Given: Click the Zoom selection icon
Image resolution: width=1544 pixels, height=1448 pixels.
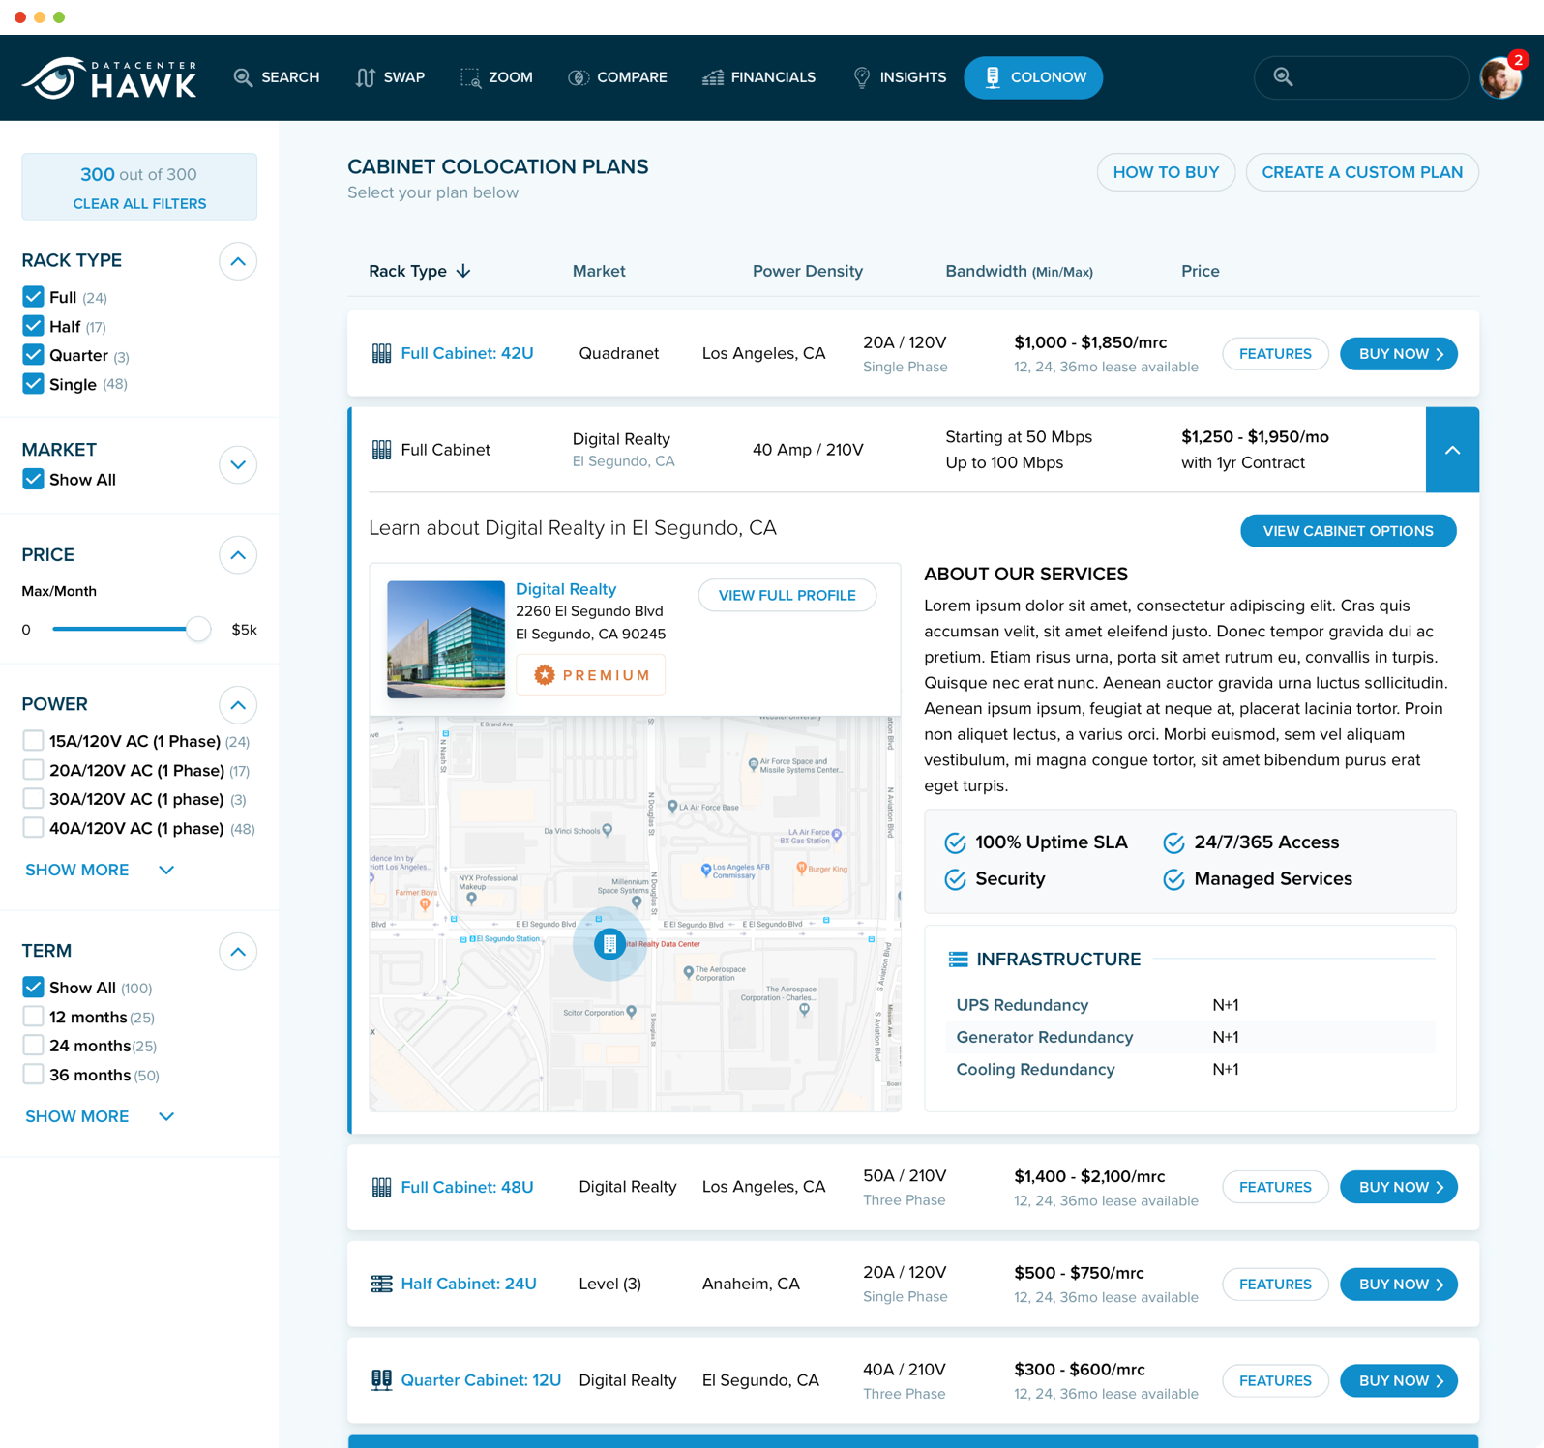Looking at the screenshot, I should tap(470, 77).
